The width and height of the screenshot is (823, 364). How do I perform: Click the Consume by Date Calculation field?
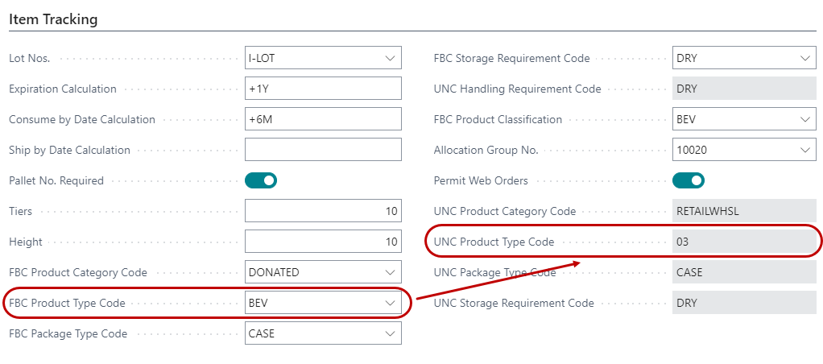pyautogui.click(x=322, y=119)
